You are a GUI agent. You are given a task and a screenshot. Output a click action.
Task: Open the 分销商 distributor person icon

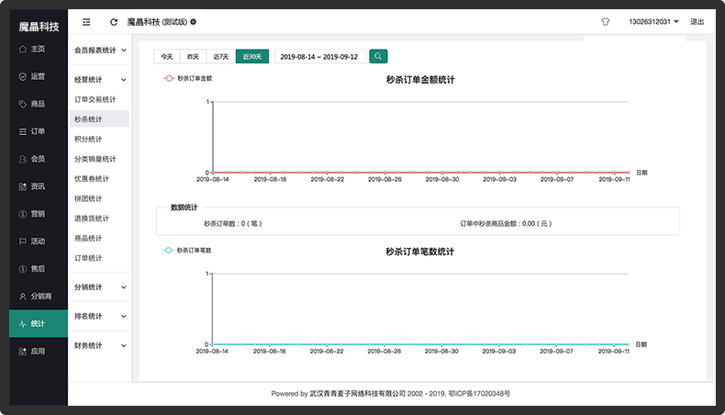(x=23, y=297)
